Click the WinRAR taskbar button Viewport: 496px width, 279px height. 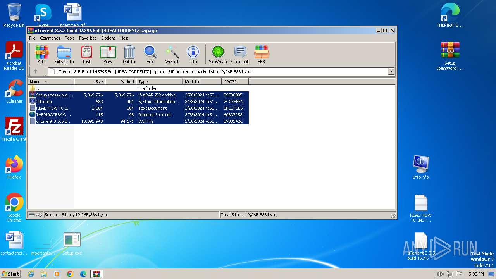click(96, 274)
